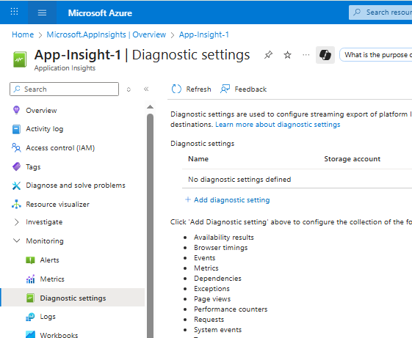Click the plus icon before Add diagnostic setting
This screenshot has width=412, height=338.
coord(187,199)
